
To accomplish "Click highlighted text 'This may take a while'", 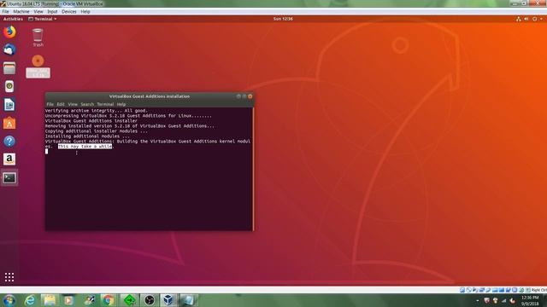I will [85, 147].
